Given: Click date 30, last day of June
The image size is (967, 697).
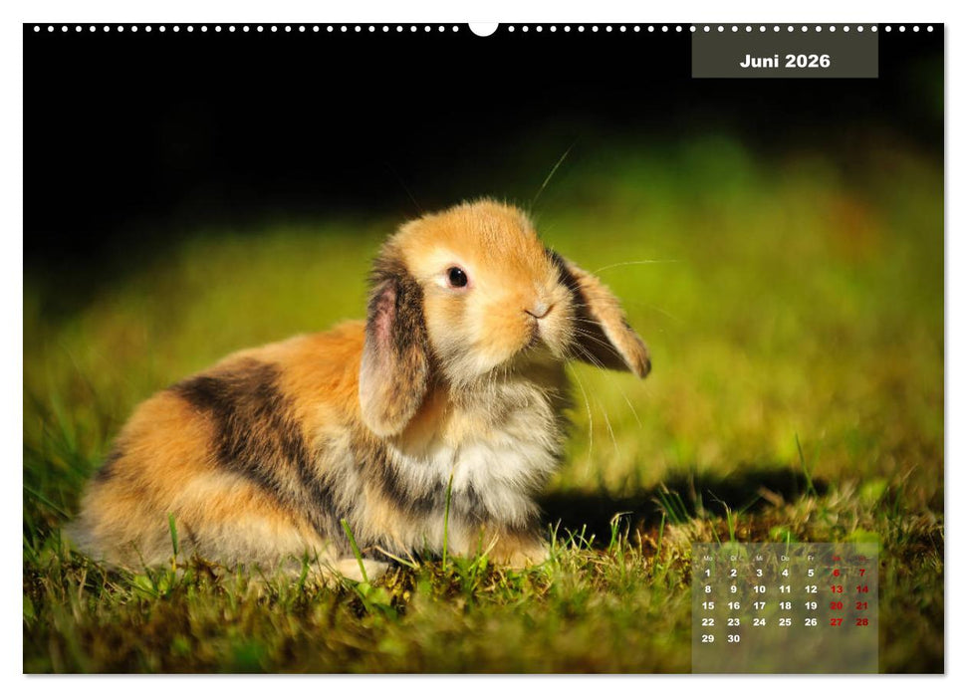Looking at the screenshot, I should click(x=734, y=637).
